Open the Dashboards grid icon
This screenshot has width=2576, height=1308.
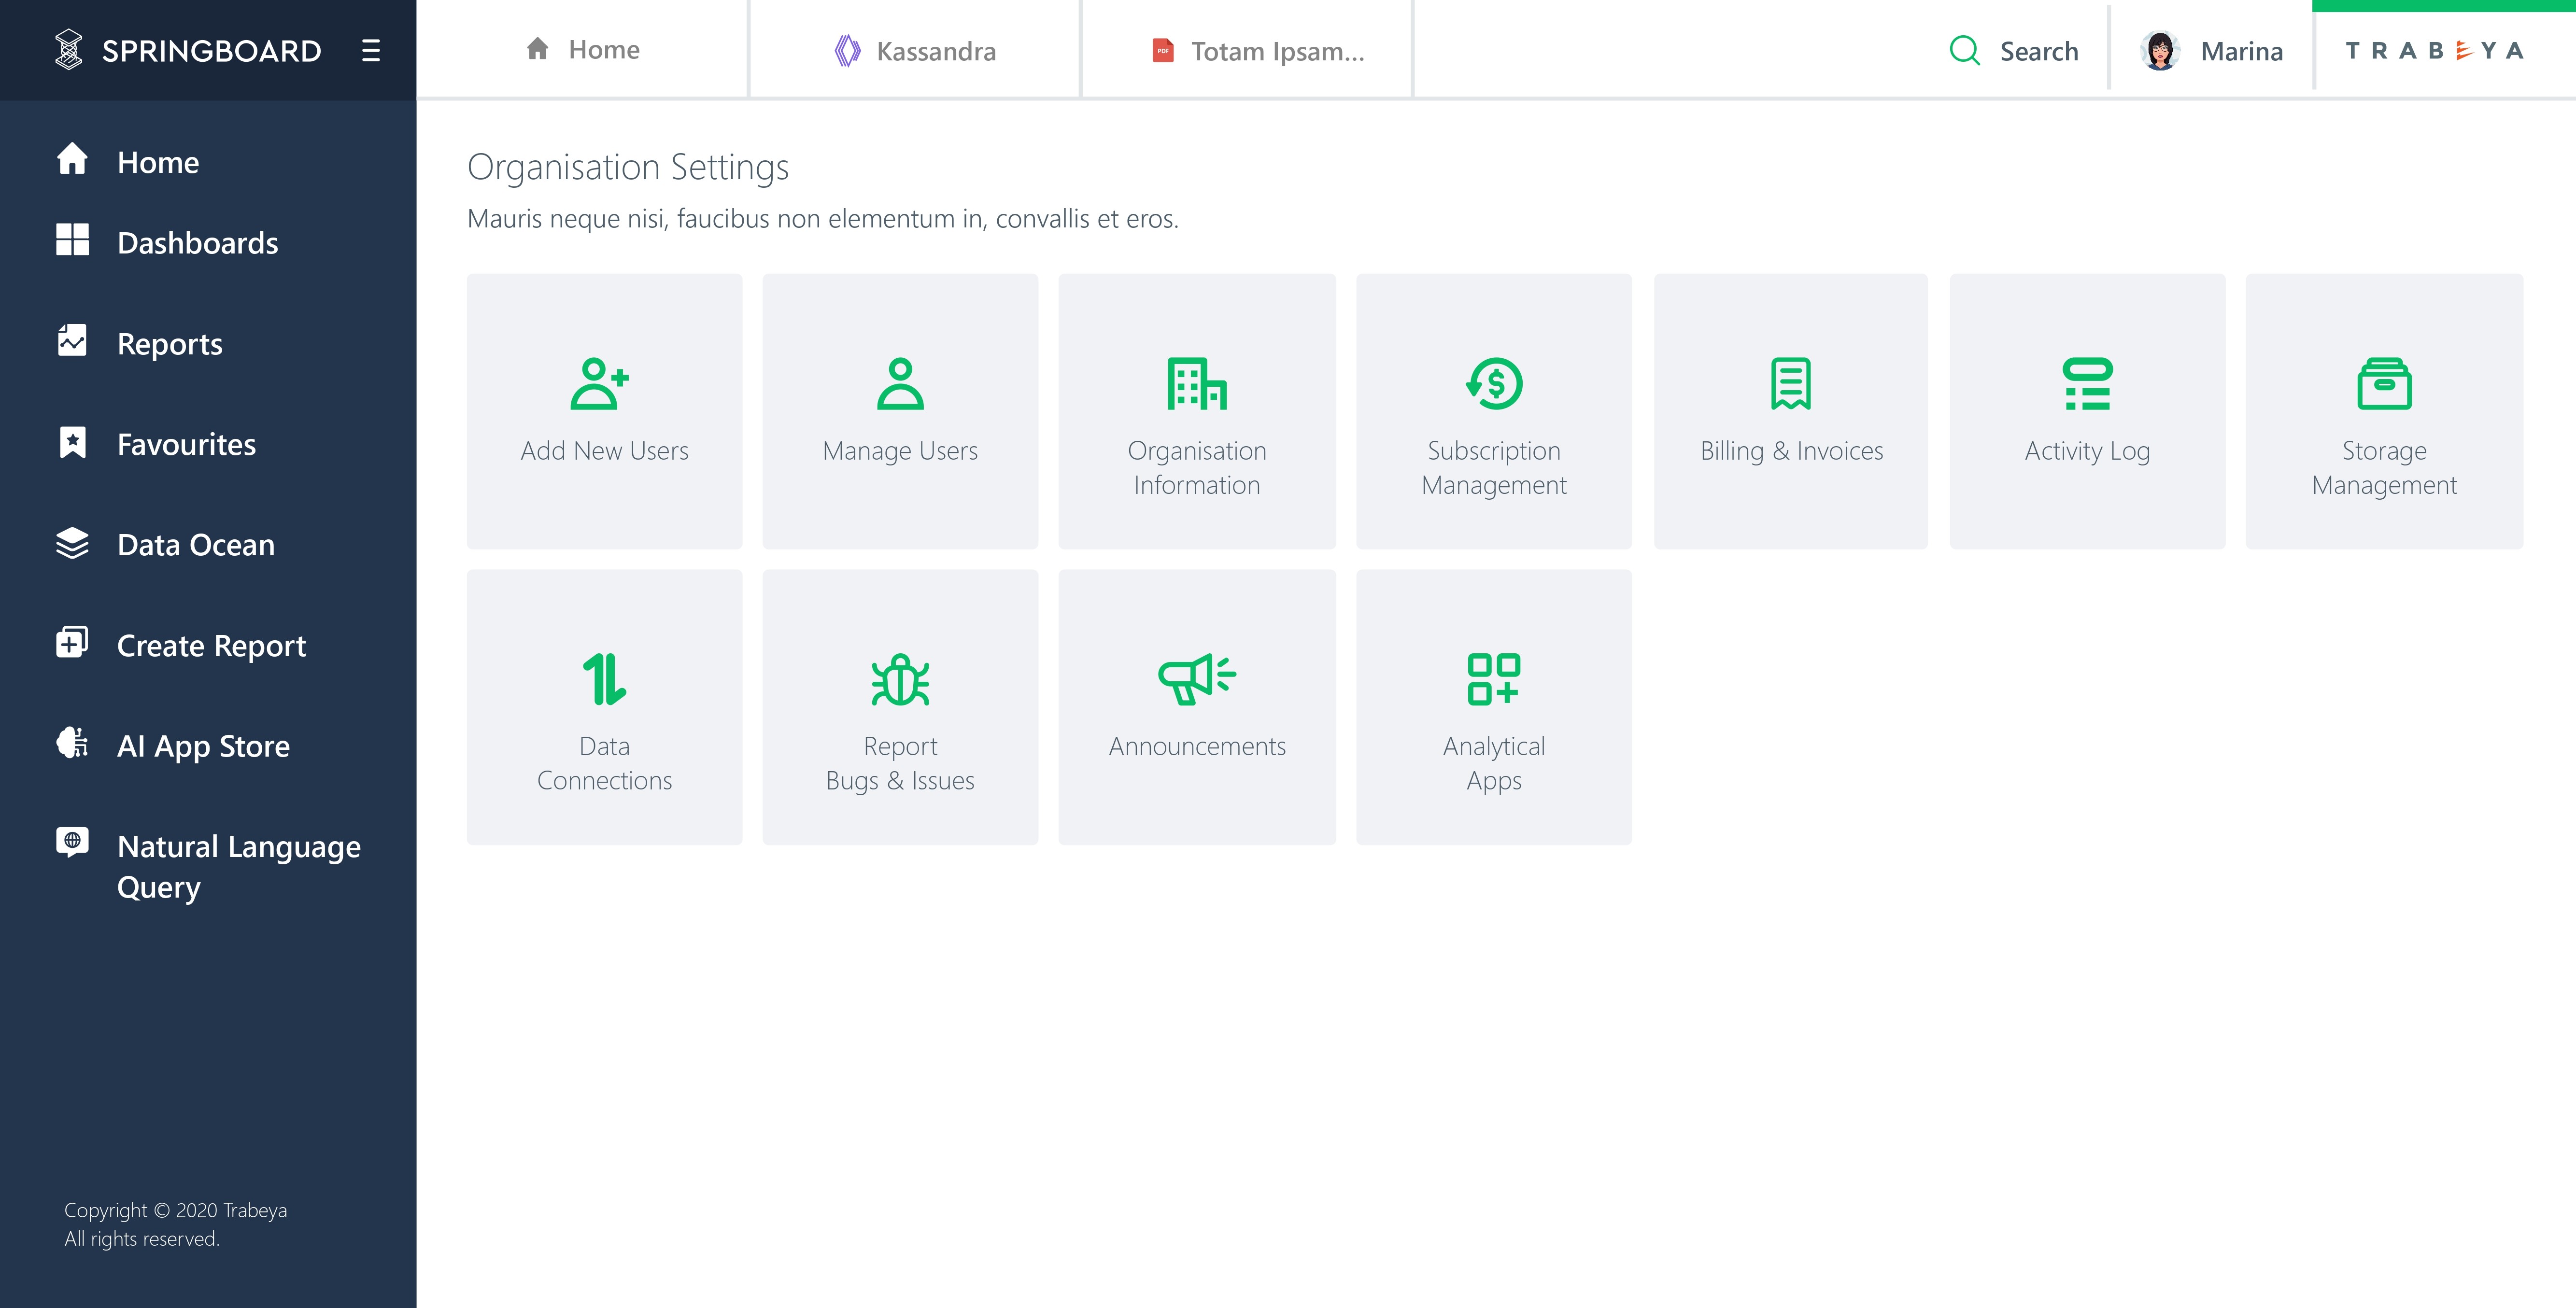tap(72, 240)
